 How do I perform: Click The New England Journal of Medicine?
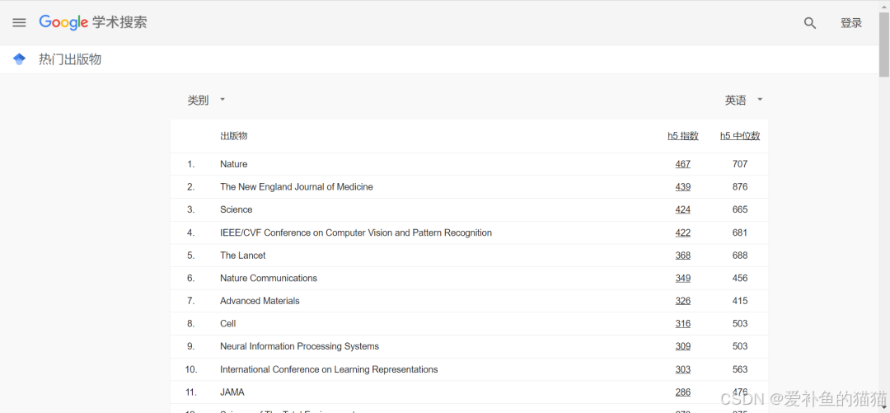[297, 187]
